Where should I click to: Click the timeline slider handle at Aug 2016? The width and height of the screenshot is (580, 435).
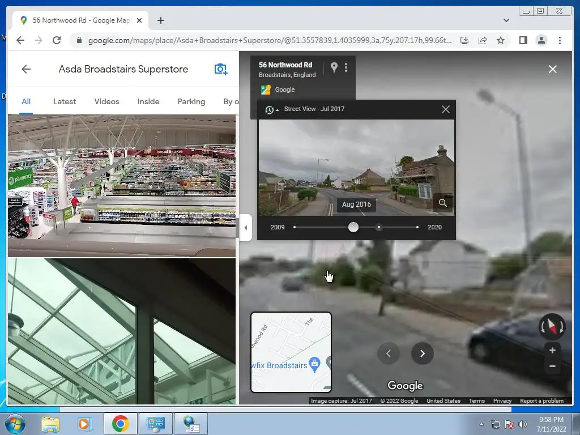(x=353, y=227)
